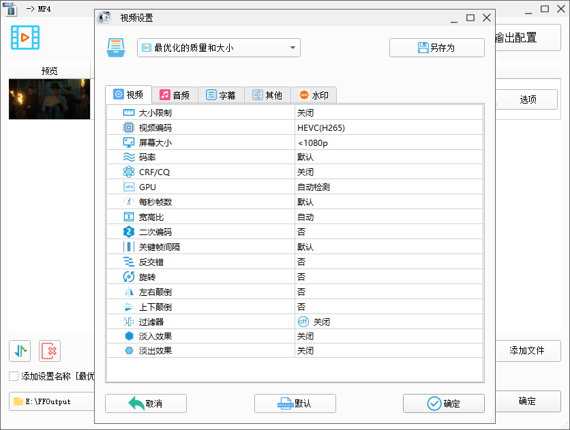Open the 最优化的质量和大小 profile dropdown
Viewport: 570px width, 430px height.
point(218,47)
